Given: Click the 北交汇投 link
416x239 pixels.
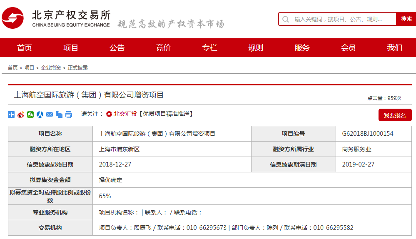Looking at the screenshot, I should [x=125, y=114].
